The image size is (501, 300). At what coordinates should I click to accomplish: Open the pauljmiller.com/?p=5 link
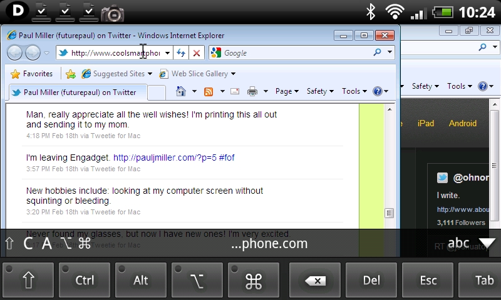[165, 157]
